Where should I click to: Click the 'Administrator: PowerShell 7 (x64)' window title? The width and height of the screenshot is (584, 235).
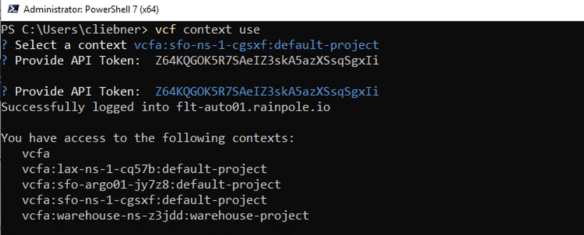coord(91,9)
